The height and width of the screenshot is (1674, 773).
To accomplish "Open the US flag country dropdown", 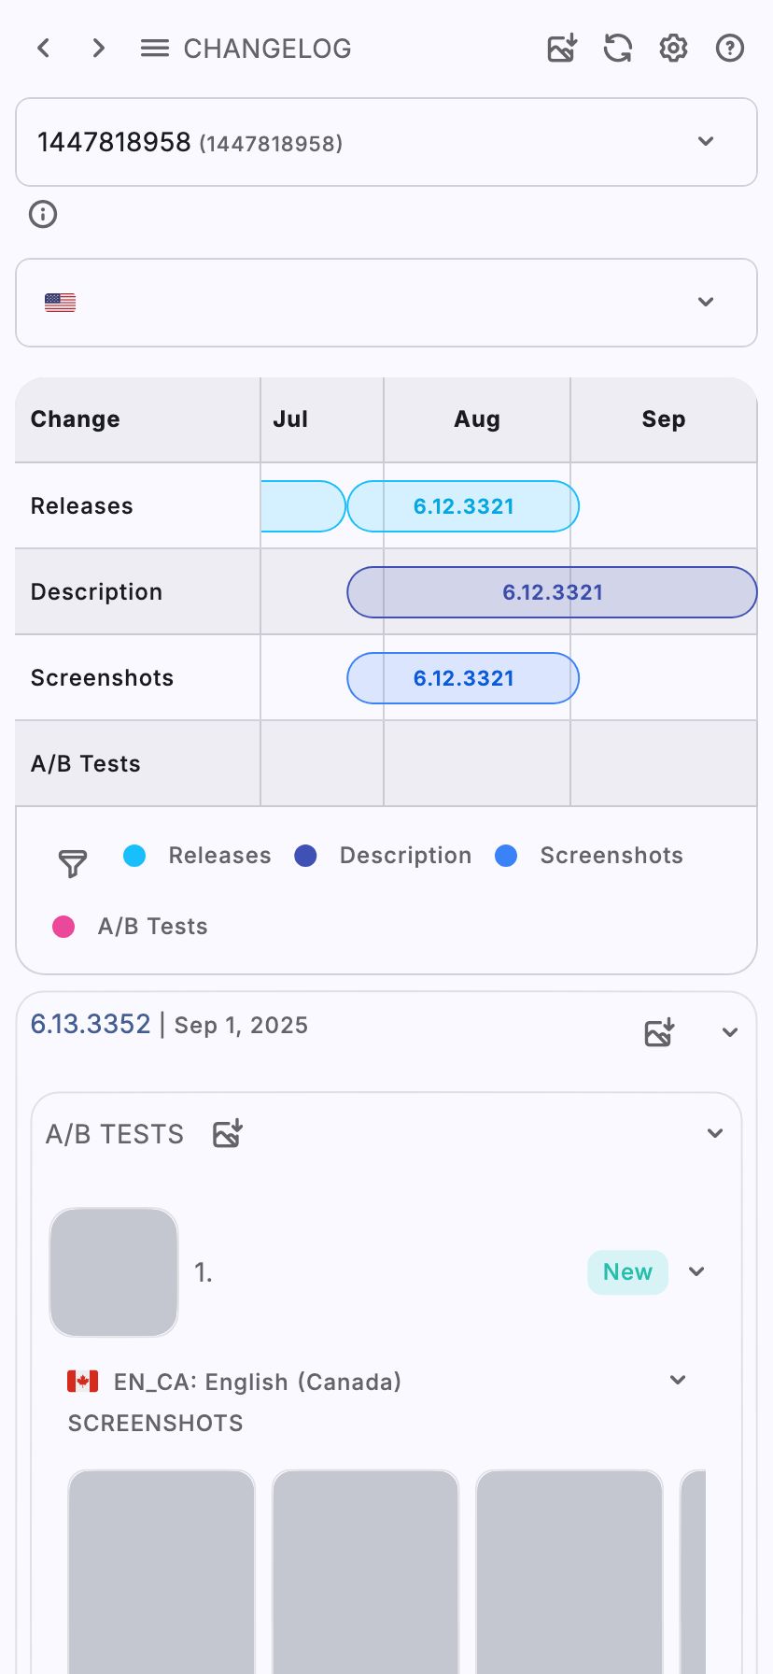I will pos(386,303).
